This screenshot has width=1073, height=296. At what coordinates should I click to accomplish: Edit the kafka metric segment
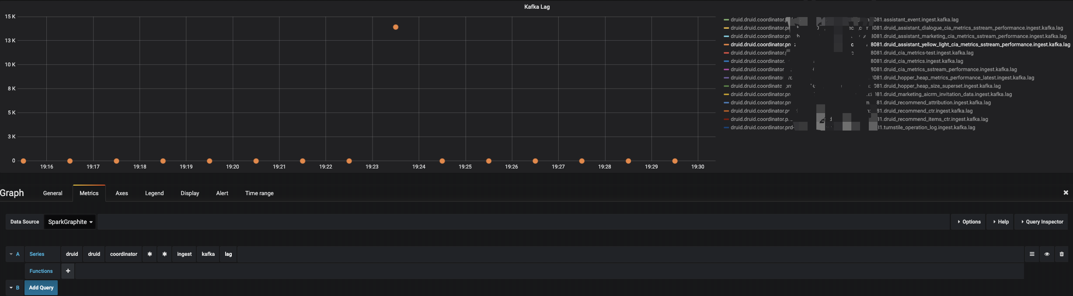[208, 254]
